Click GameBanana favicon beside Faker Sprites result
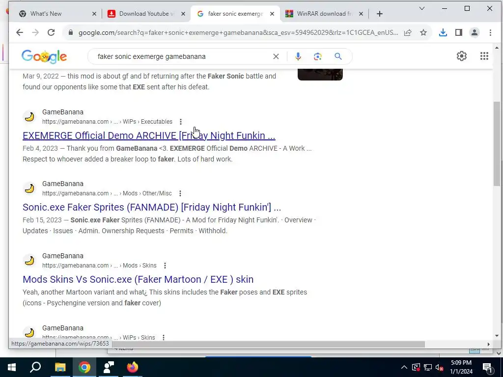Screen dimensions: 503x377 [29, 188]
